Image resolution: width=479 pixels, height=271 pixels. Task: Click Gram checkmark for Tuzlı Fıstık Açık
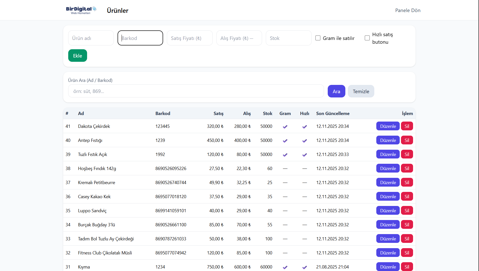click(285, 155)
